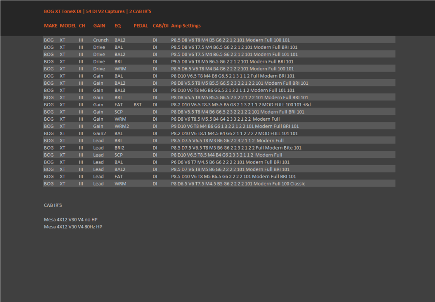Click the SCP cell in the Lead row

[119, 155]
